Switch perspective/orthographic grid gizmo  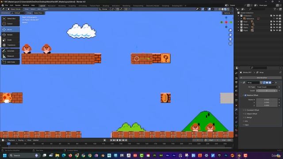coord(230,44)
